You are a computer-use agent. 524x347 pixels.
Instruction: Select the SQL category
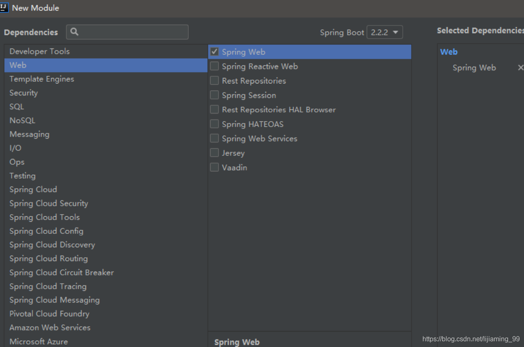[x=106, y=106]
